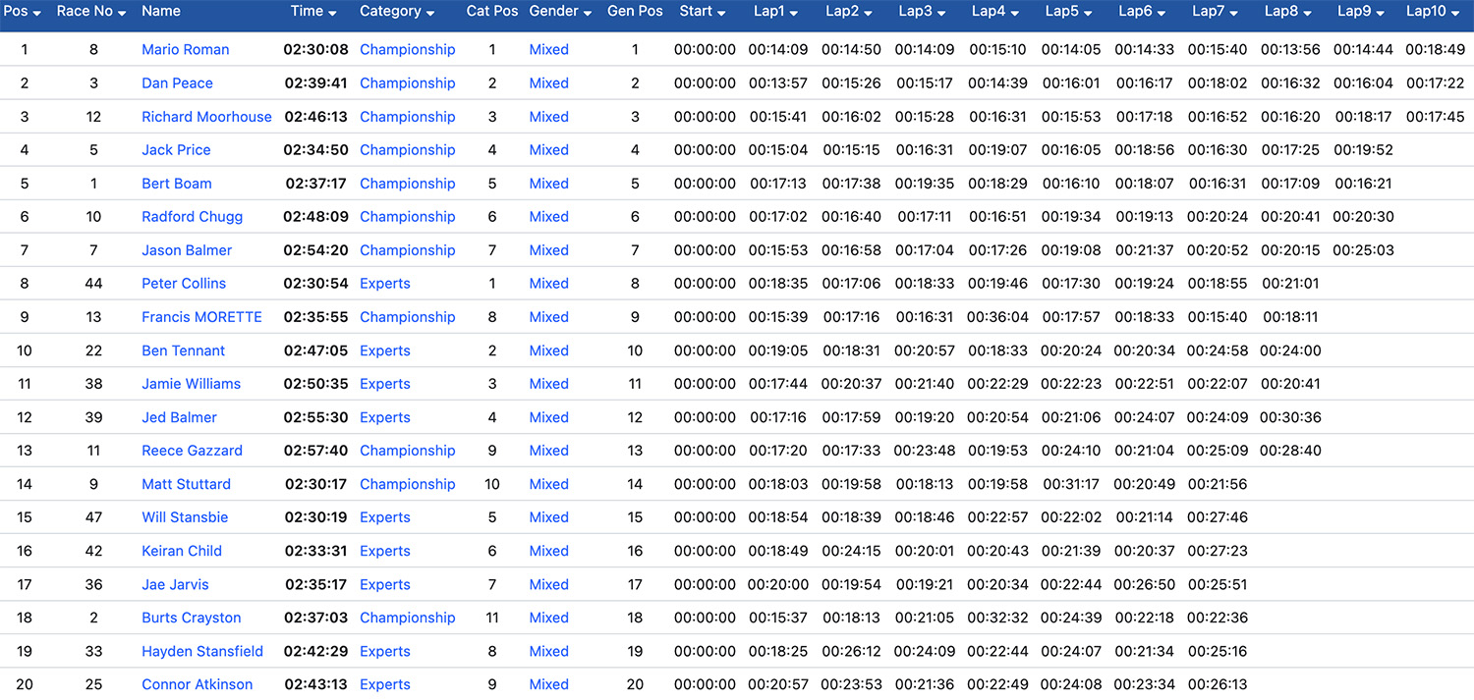Open the Category column sort dropdown
Screen dimensions: 1474x700
pos(431,12)
